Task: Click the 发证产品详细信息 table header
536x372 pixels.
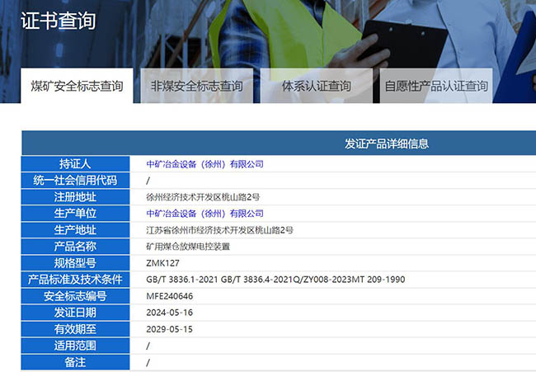Action: pos(387,144)
